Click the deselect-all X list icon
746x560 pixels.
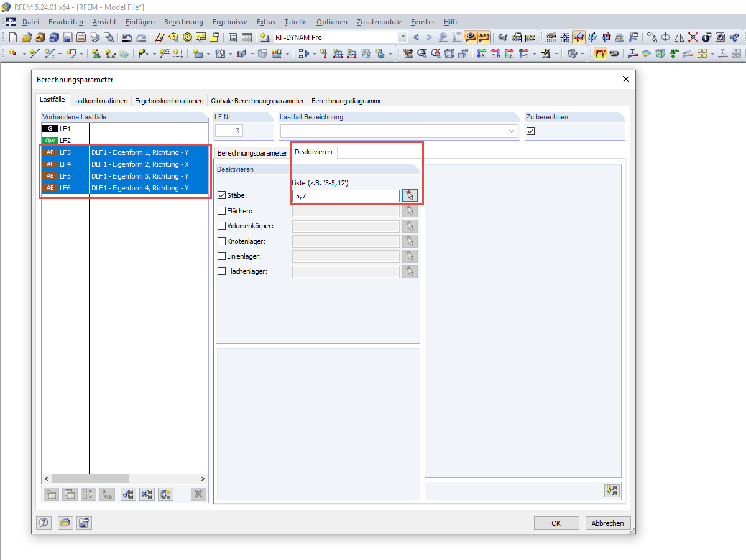147,495
